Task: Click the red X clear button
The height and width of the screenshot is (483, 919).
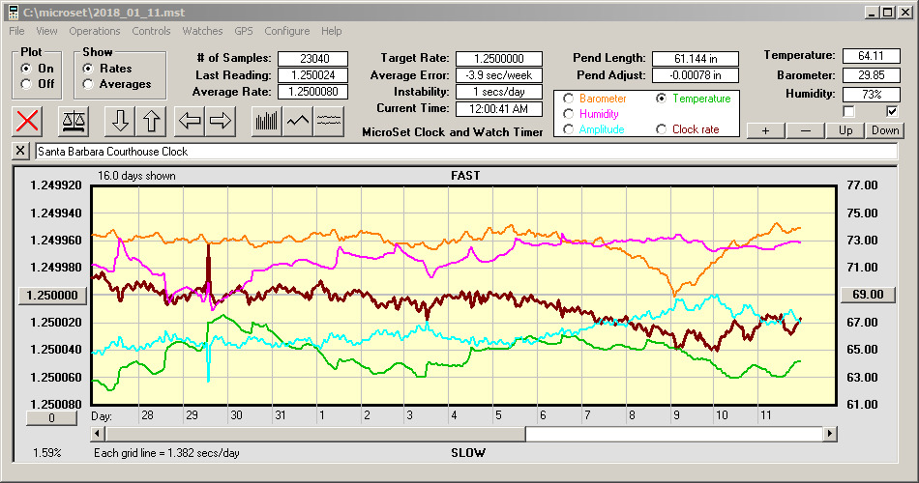Action: pyautogui.click(x=29, y=121)
